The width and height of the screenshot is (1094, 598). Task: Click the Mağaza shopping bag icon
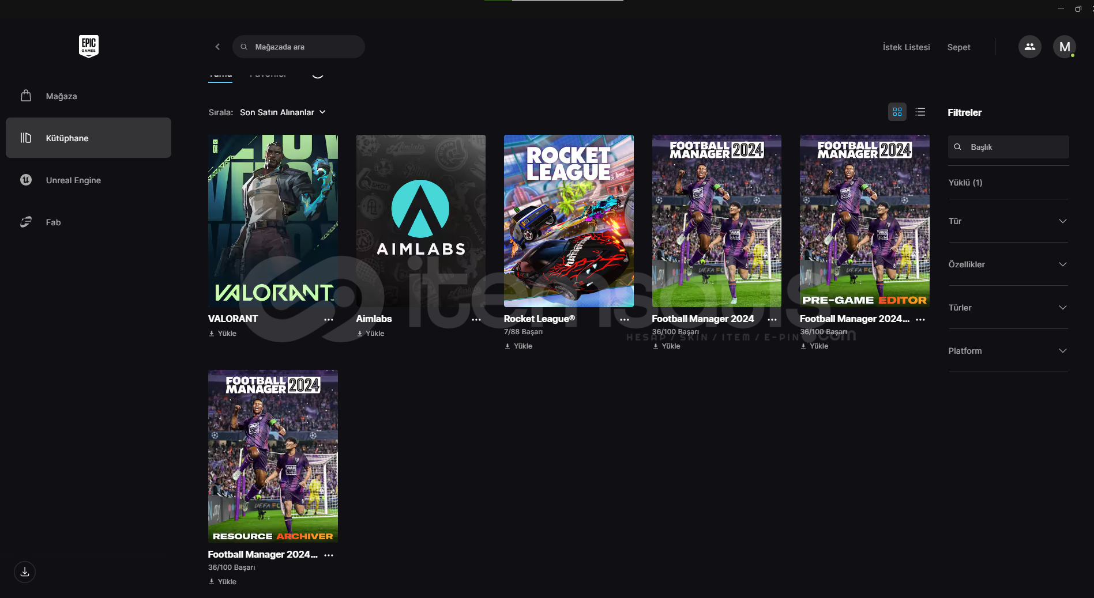(x=26, y=96)
